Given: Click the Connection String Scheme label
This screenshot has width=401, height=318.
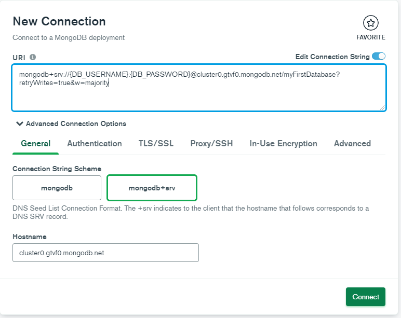Looking at the screenshot, I should coord(57,169).
